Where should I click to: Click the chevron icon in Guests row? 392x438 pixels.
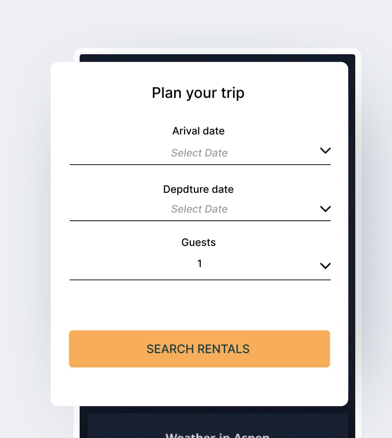pyautogui.click(x=325, y=266)
